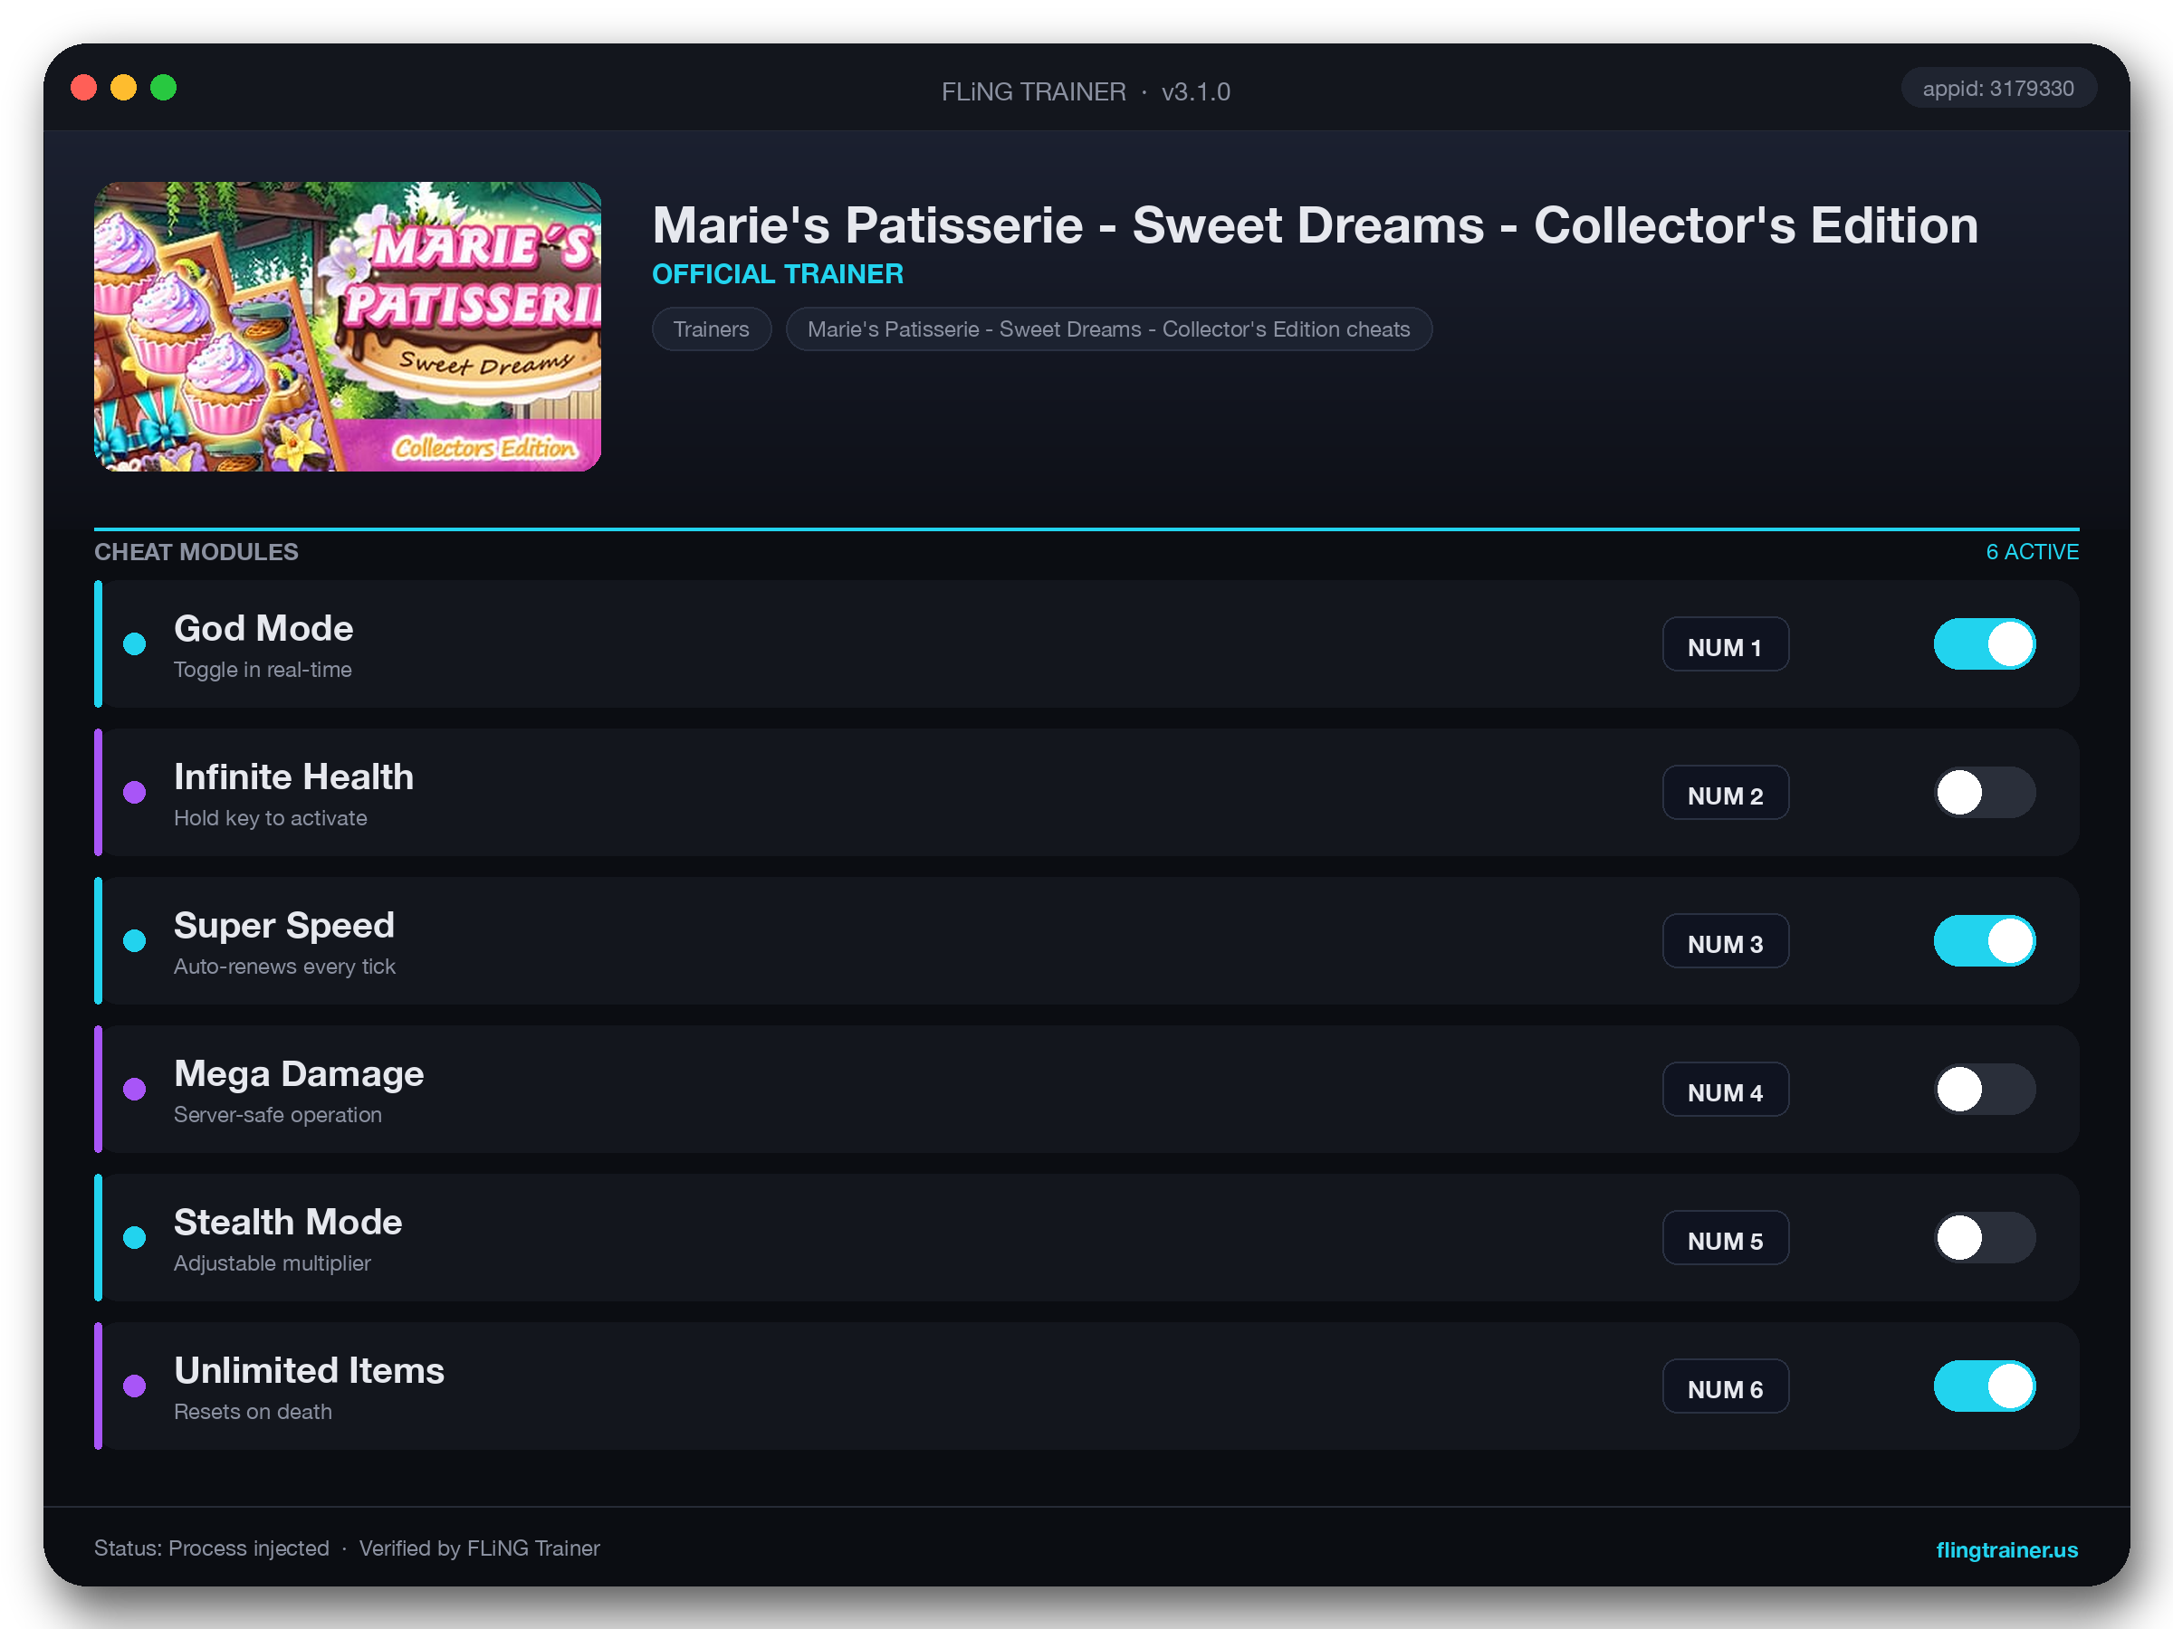Choose the NUM 6 hotkey badge
The image size is (2173, 1629).
click(1725, 1386)
